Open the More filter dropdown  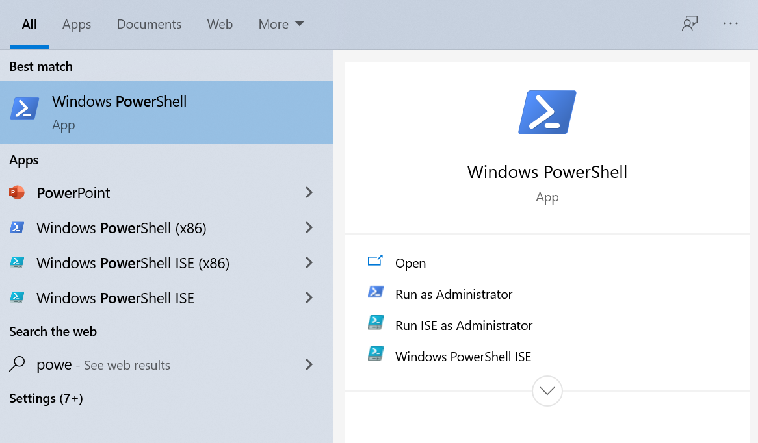click(280, 24)
